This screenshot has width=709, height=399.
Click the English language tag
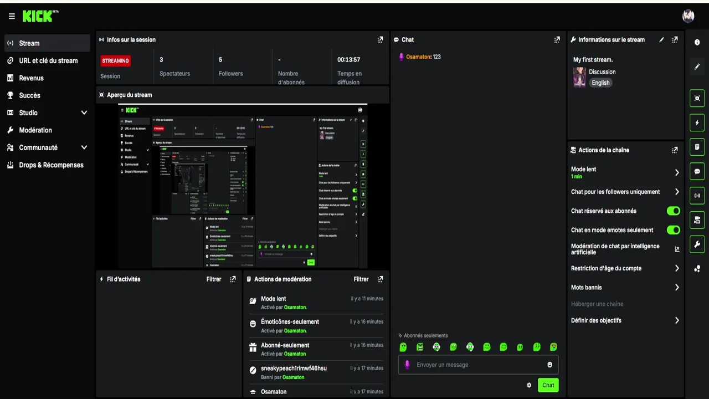(600, 83)
